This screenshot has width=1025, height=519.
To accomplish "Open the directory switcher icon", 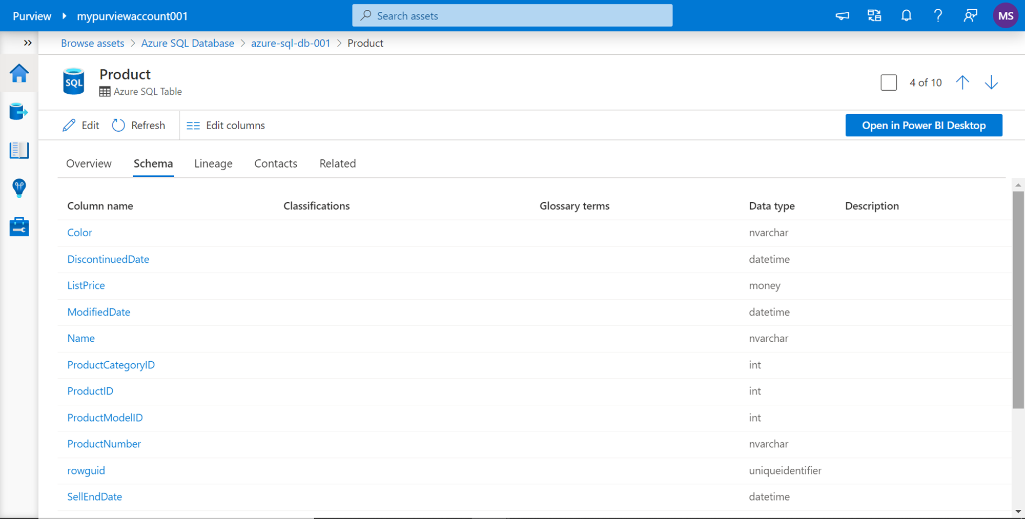I will point(874,16).
